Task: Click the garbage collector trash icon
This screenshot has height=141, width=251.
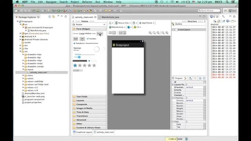Action: coord(187,139)
